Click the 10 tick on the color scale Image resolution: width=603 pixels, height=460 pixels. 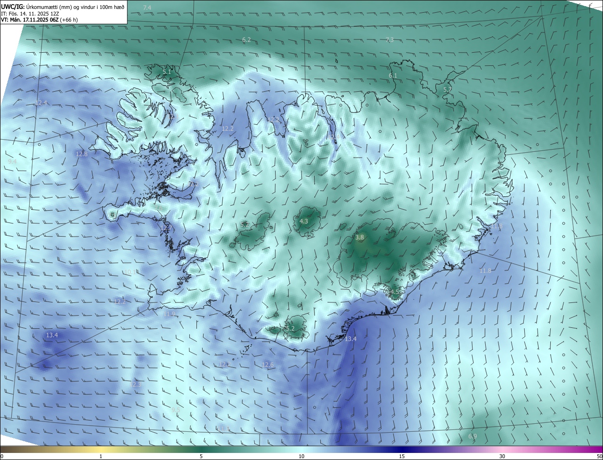click(x=301, y=456)
